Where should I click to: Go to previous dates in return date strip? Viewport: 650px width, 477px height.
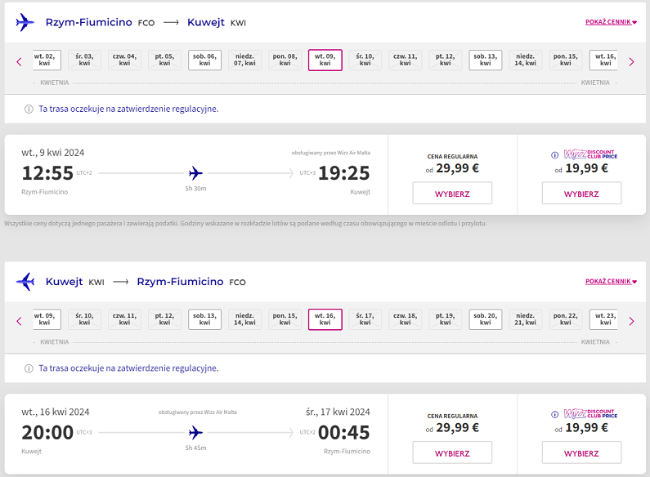pos(19,321)
